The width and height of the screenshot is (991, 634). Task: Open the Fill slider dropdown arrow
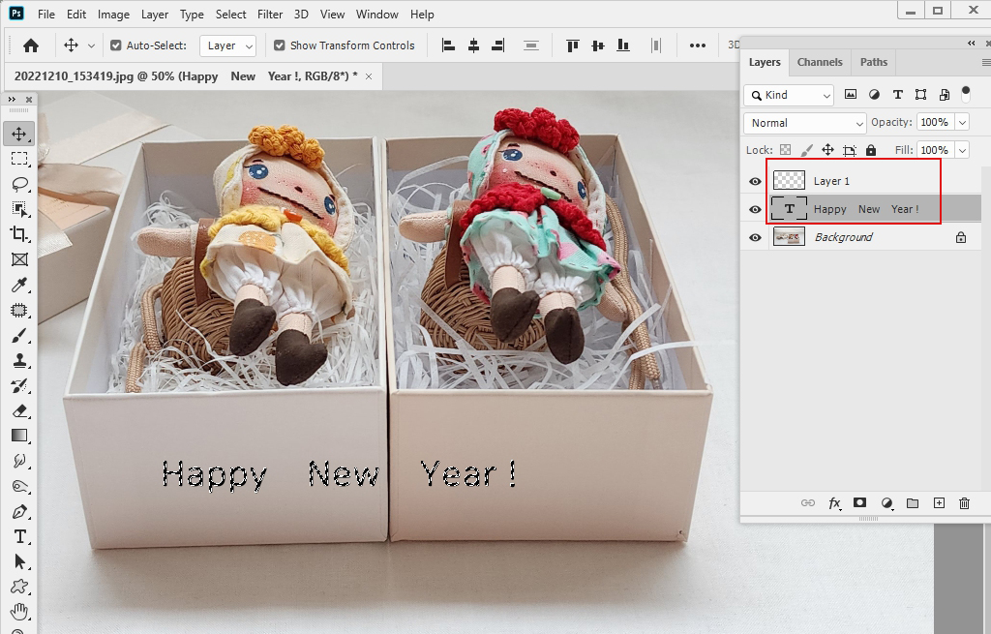(962, 150)
